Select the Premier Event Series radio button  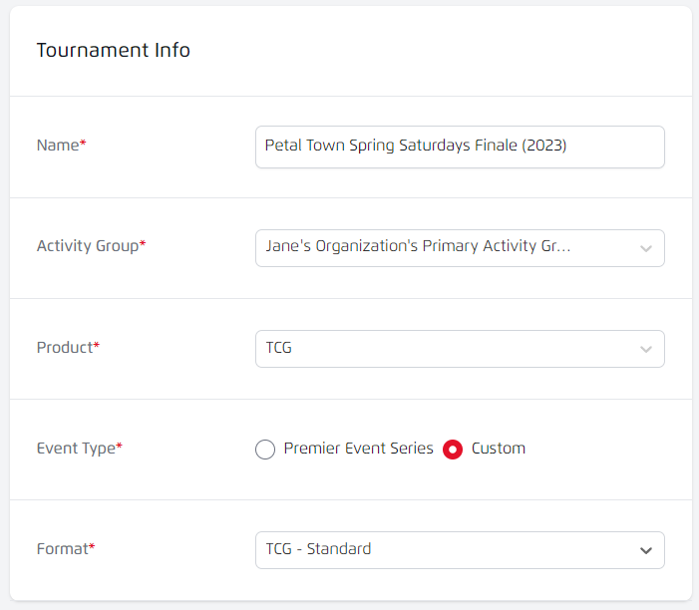tap(265, 450)
